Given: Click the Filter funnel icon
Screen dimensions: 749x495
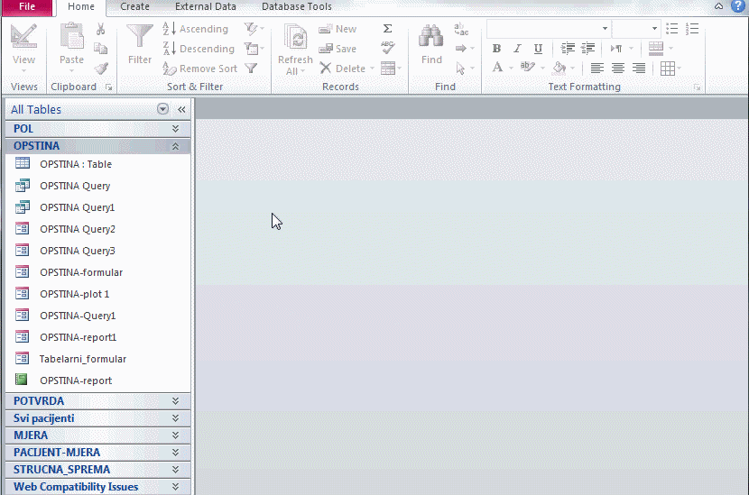Looking at the screenshot, I should pyautogui.click(x=140, y=38).
